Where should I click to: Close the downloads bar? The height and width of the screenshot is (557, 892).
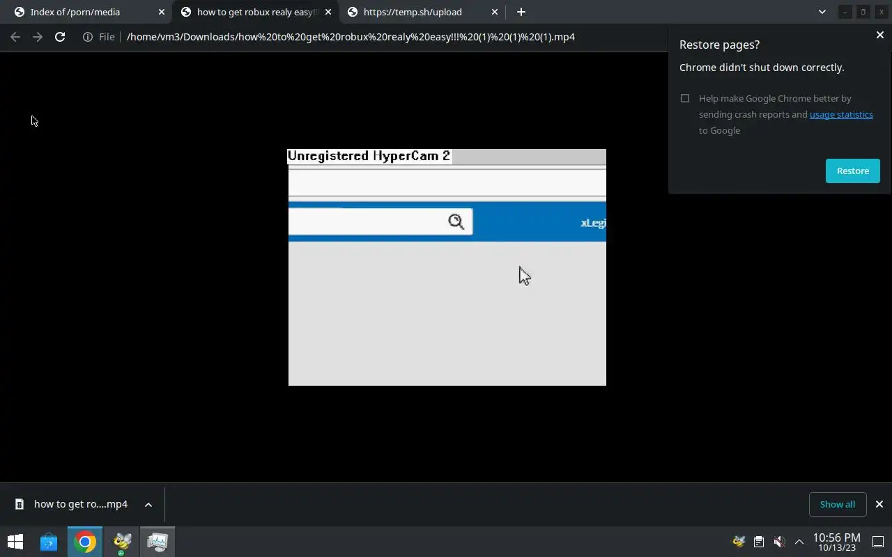pyautogui.click(x=879, y=504)
